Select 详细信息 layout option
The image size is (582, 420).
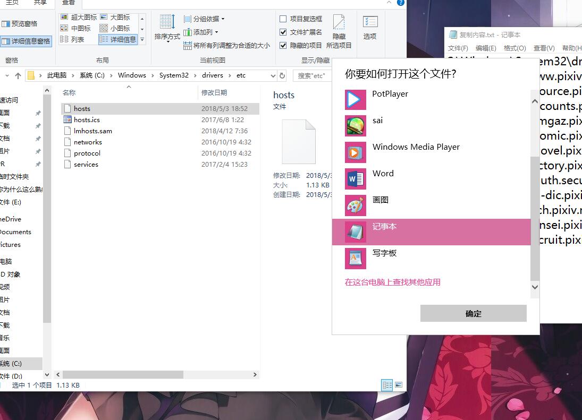pyautogui.click(x=118, y=39)
